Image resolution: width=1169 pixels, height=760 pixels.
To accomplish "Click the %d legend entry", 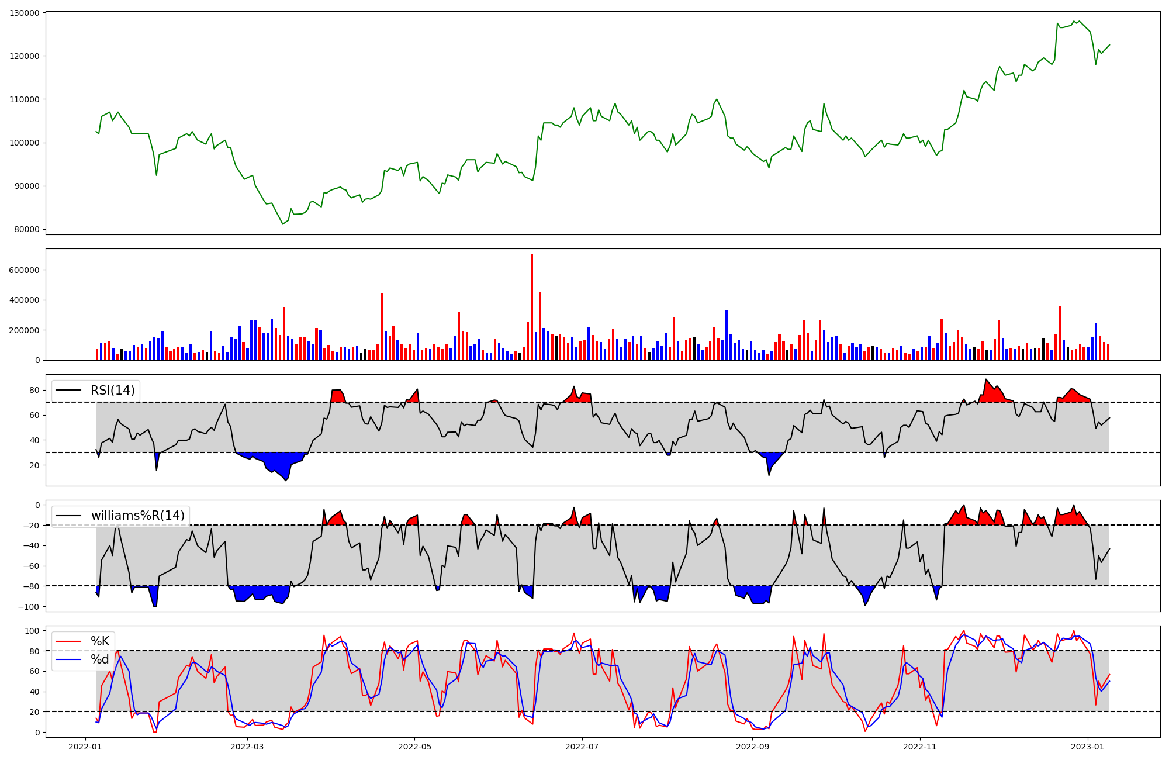I will (100, 659).
